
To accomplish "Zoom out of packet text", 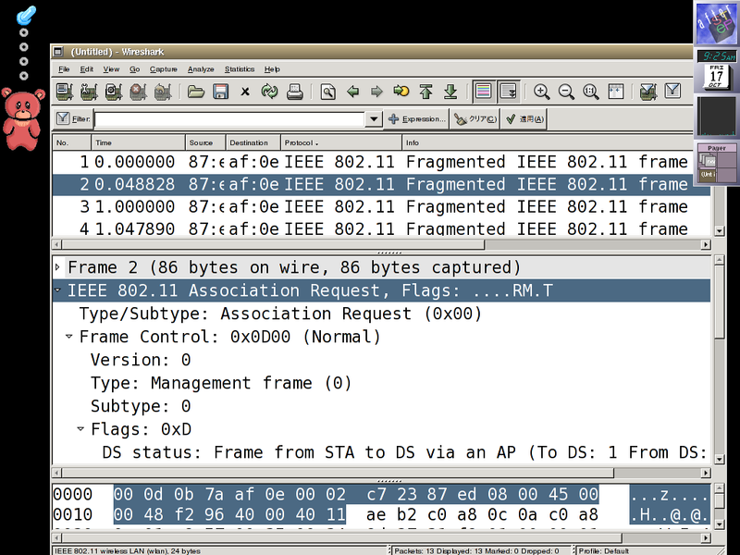I will (566, 91).
